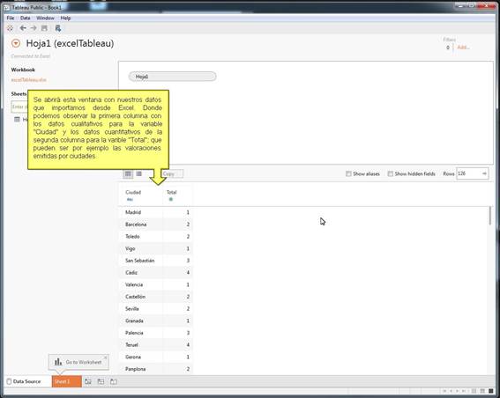Image resolution: width=500 pixels, height=398 pixels.
Task: Click the add data source toolbar icon
Action: pyautogui.click(x=57, y=28)
